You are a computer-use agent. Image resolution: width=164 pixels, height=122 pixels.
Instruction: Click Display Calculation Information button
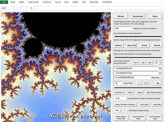coord(125,104)
